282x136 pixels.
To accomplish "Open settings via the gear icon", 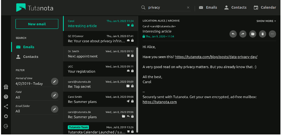I will pos(6,116).
